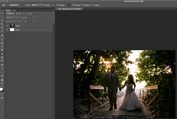Click the Tolerance input field
Image resolution: width=177 pixels, height=119 pixels.
68,5
